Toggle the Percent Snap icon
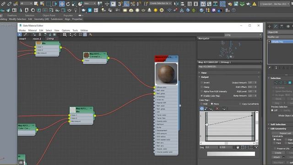293x165 pixels. (x=133, y=4)
